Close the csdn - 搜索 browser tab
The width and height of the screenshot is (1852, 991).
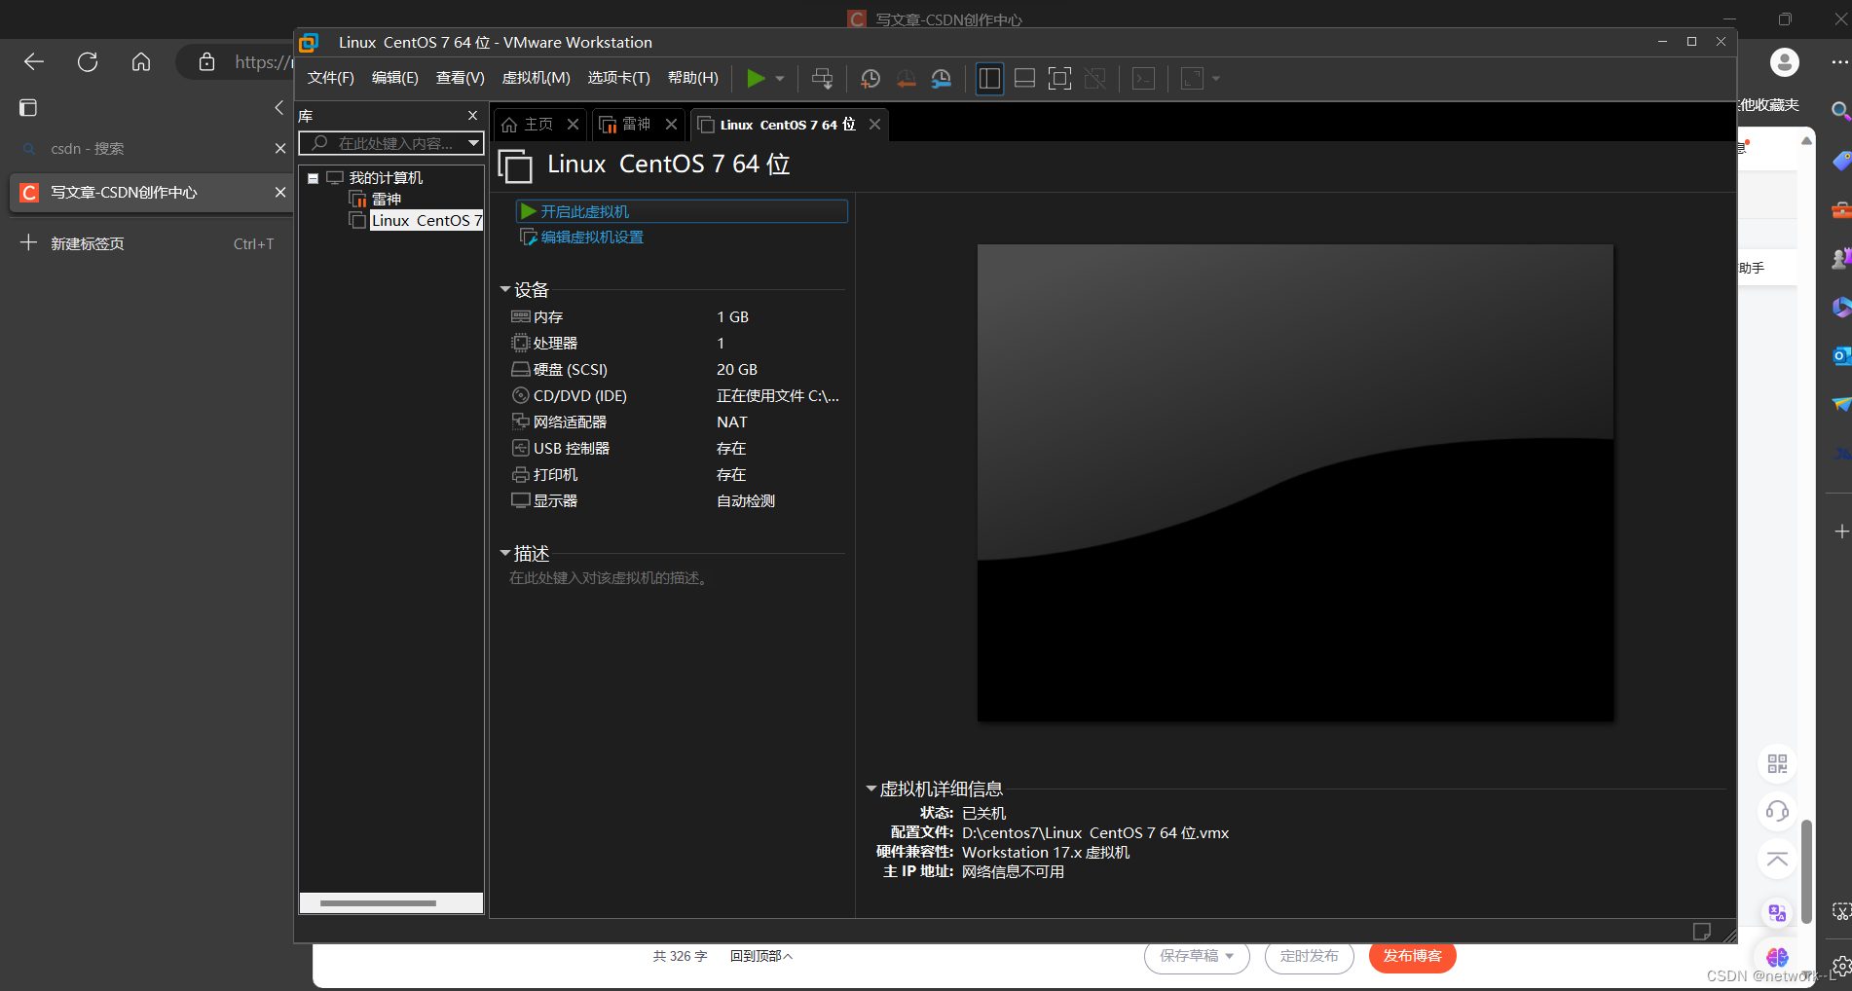pyautogui.click(x=280, y=148)
